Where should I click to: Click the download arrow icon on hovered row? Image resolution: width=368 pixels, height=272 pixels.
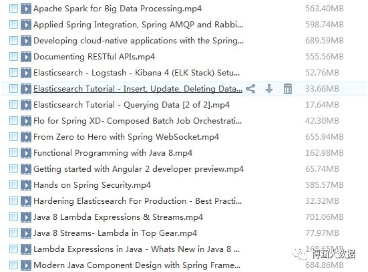point(269,89)
